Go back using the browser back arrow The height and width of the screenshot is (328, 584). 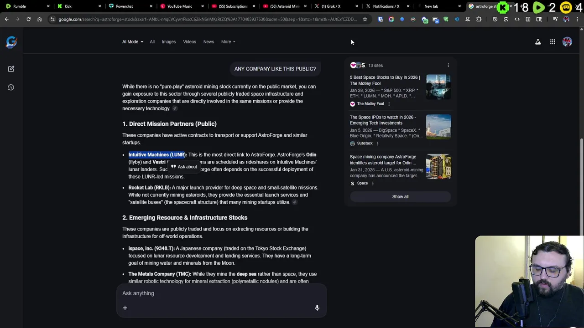click(x=6, y=19)
